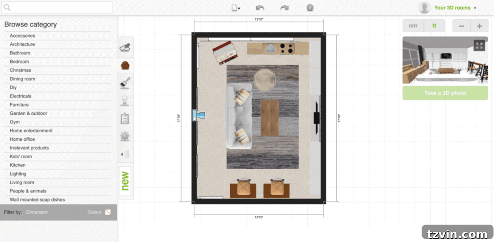Screen dimensions: 494x242
Task: Open the clipboard product list
Action: click(125, 118)
